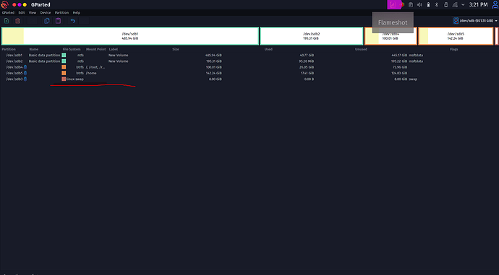499x275 pixels.
Task: Undo the last operation with the arrow icon
Action: (73, 21)
